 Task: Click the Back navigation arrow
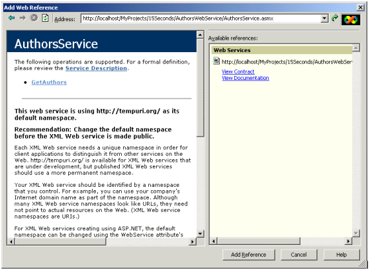(x=11, y=18)
